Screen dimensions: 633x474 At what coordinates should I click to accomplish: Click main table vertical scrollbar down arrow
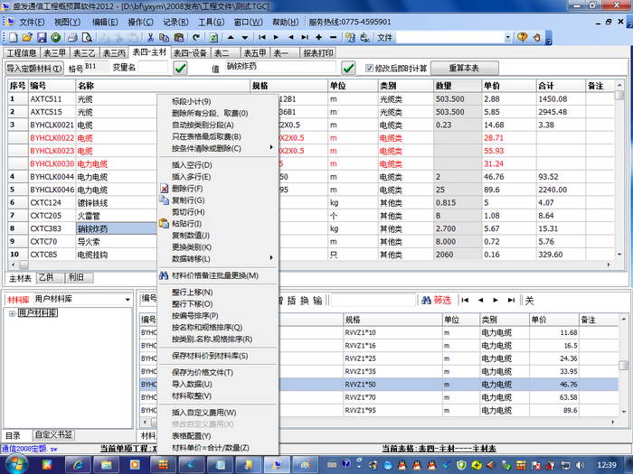619,255
